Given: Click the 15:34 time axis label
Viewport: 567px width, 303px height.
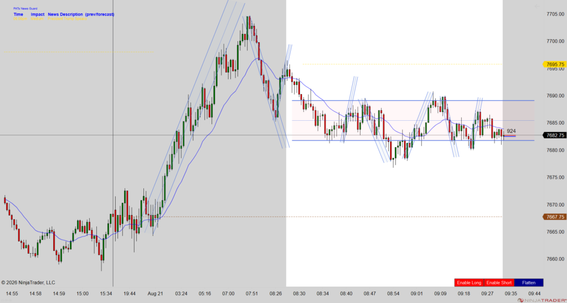Looking at the screenshot, I should 106,293.
